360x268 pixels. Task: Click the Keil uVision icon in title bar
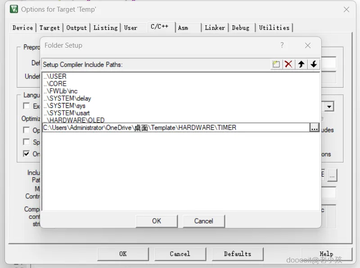pyautogui.click(x=14, y=9)
